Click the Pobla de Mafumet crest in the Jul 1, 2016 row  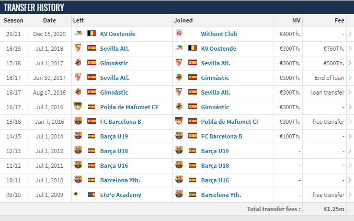78,107
